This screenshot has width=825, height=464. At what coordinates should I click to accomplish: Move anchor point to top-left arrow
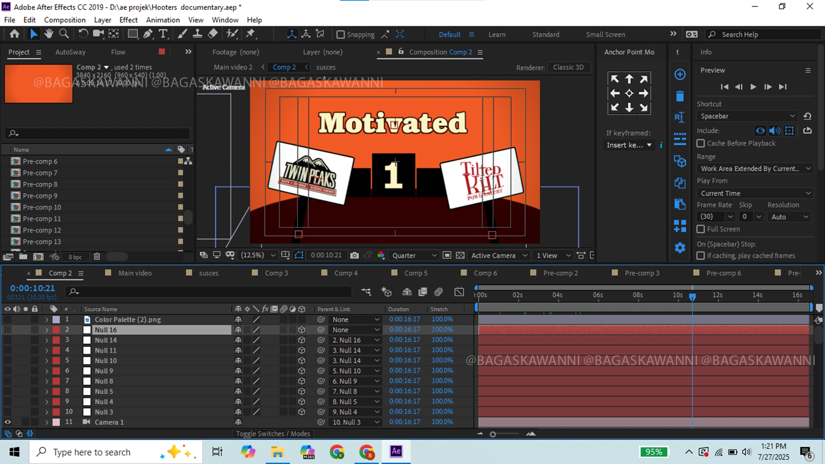[615, 79]
